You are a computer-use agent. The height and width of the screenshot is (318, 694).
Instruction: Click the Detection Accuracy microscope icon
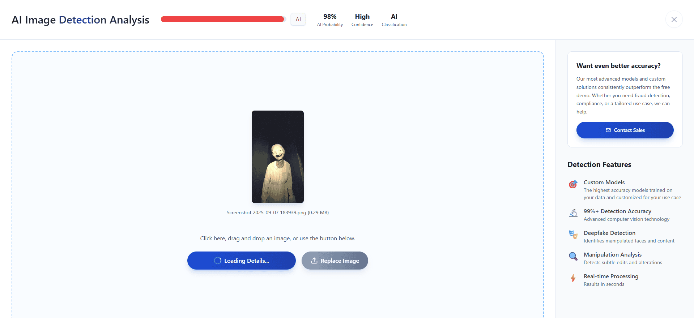[x=573, y=213]
